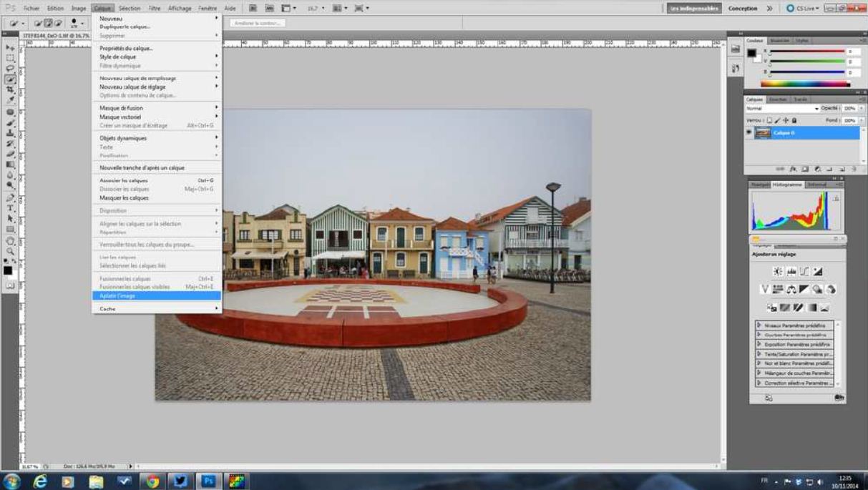Activate the Zoom magnifier tool
The image size is (868, 490).
coord(11,251)
